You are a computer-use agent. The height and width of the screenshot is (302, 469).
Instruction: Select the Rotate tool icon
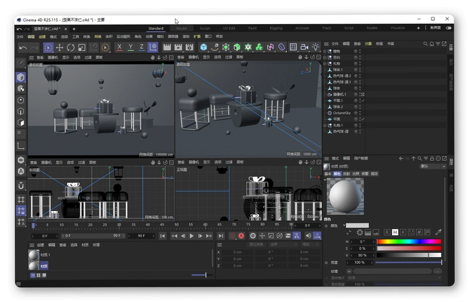pos(70,47)
